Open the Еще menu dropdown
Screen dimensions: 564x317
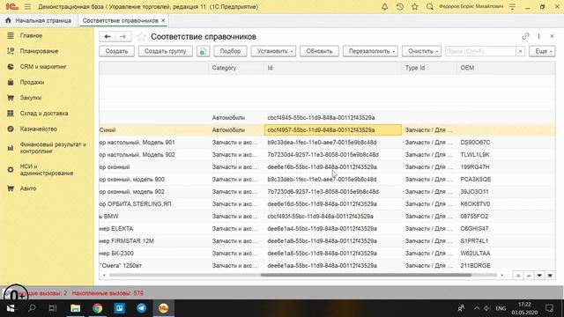(542, 51)
